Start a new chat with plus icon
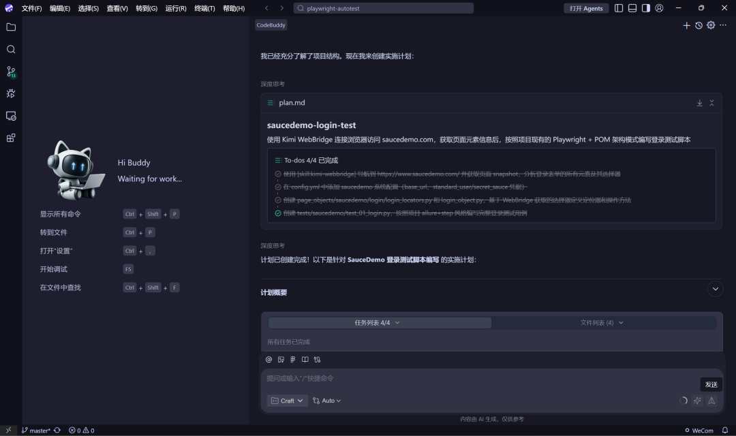Viewport: 736px width, 436px height. click(686, 25)
